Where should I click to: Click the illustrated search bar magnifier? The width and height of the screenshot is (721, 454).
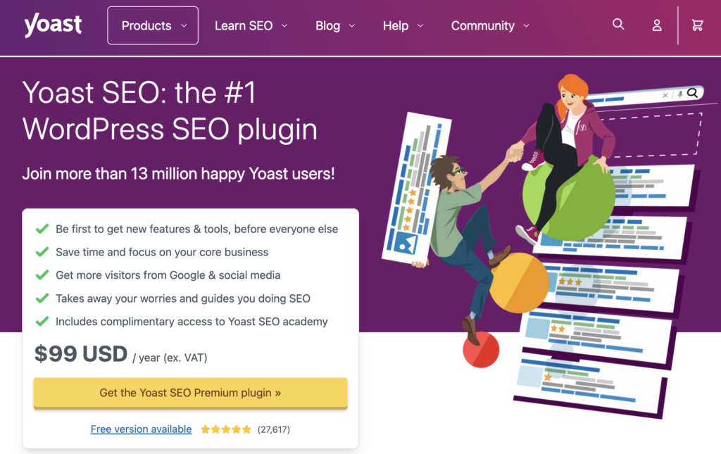point(693,94)
